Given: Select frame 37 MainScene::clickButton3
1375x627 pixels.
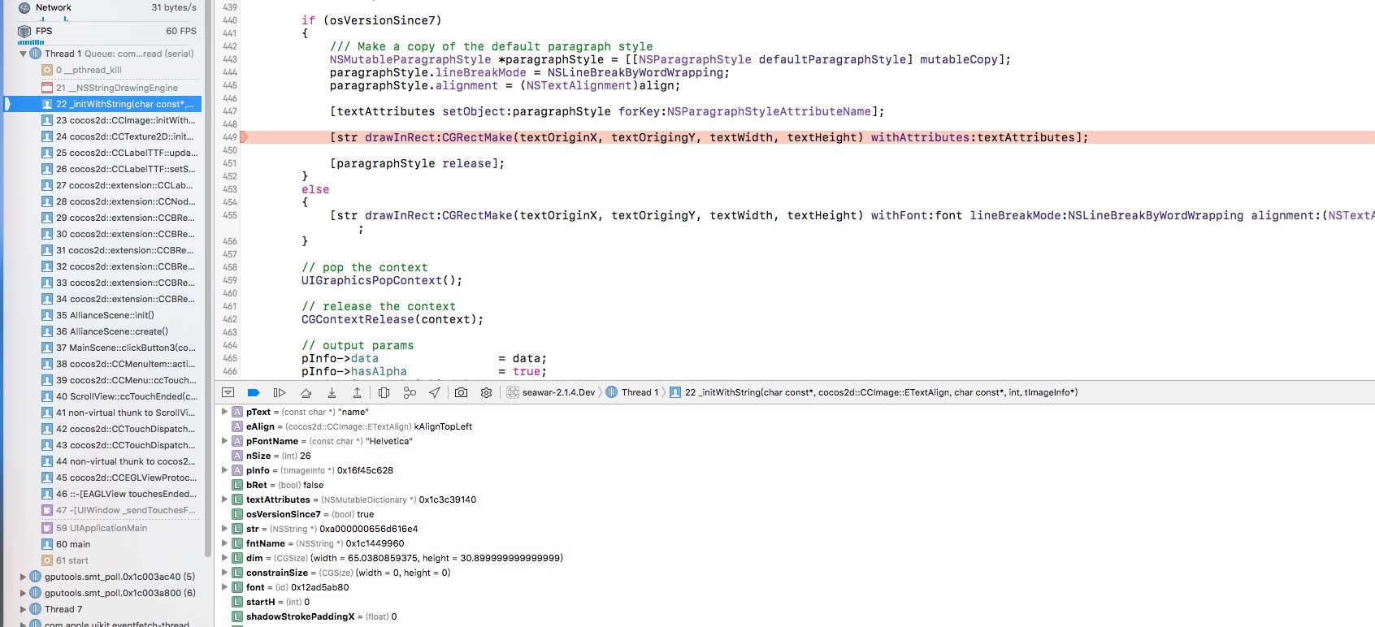Looking at the screenshot, I should [x=102, y=348].
